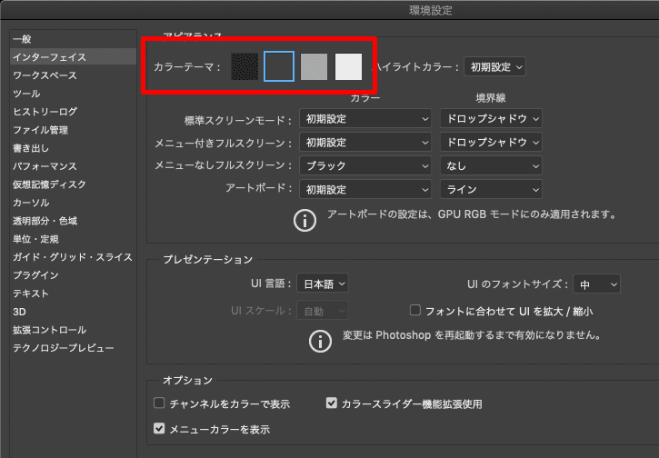Open the 単位・定規 category

pos(73,239)
